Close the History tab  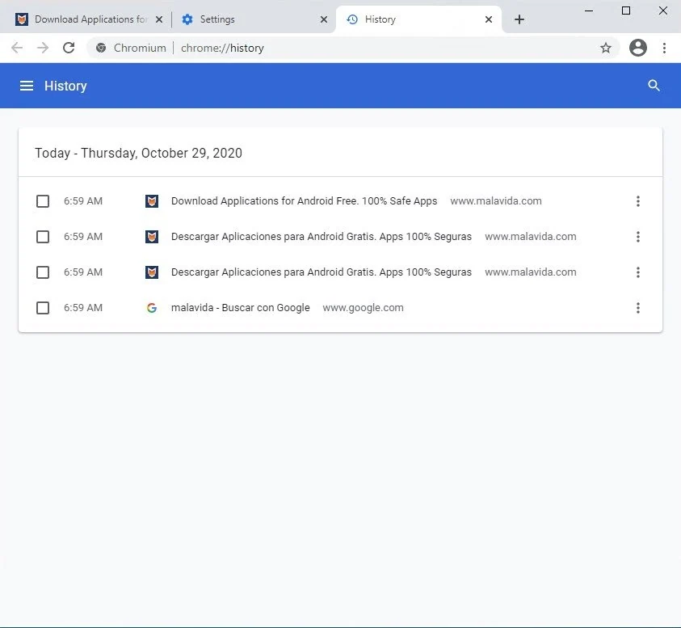[x=489, y=19]
